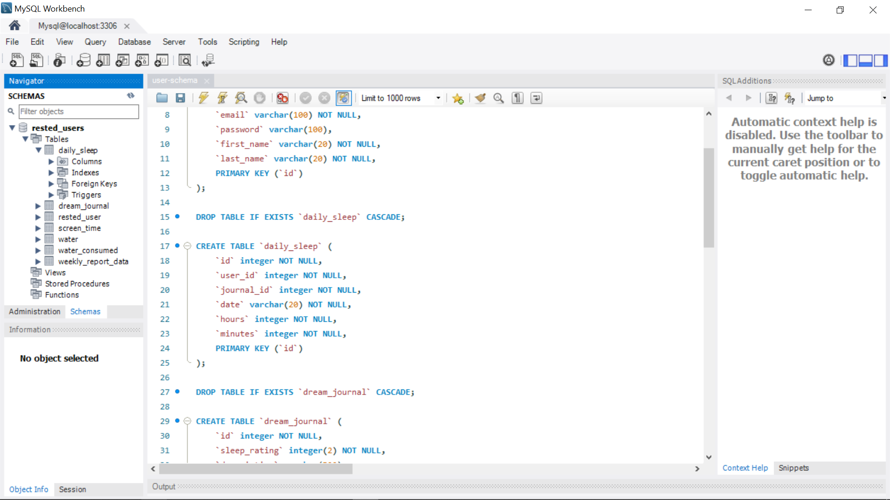Toggle word wrapping in editor

tap(536, 98)
